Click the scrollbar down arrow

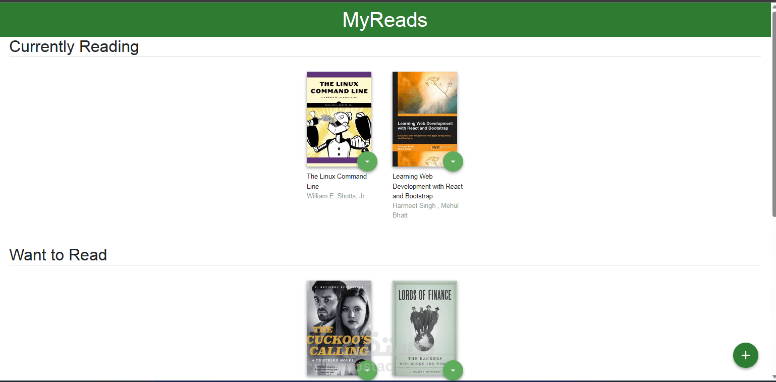[x=773, y=376]
